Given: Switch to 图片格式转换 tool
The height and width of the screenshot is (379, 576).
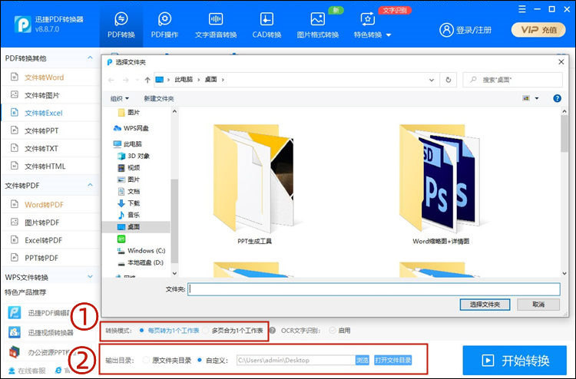Looking at the screenshot, I should point(317,24).
